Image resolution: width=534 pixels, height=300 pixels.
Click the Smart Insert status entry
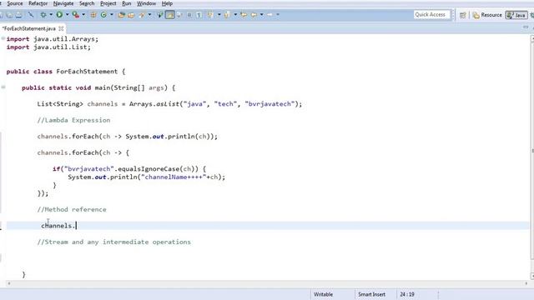371,294
